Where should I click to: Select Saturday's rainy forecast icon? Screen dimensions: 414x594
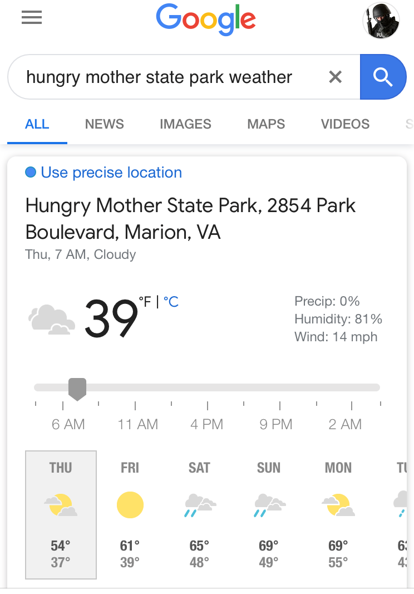pyautogui.click(x=199, y=505)
